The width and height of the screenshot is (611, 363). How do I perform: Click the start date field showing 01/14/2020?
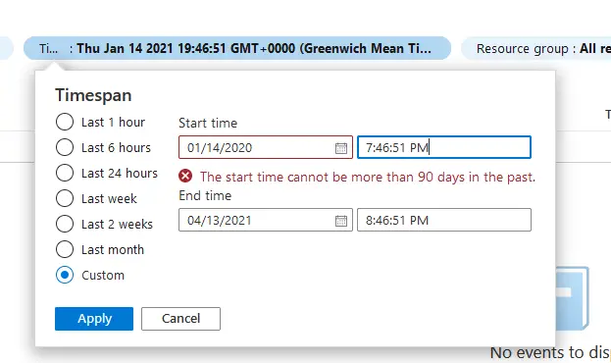(x=266, y=147)
